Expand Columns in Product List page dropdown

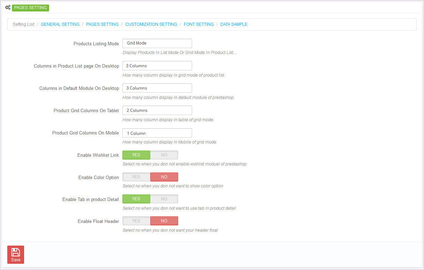pos(157,66)
